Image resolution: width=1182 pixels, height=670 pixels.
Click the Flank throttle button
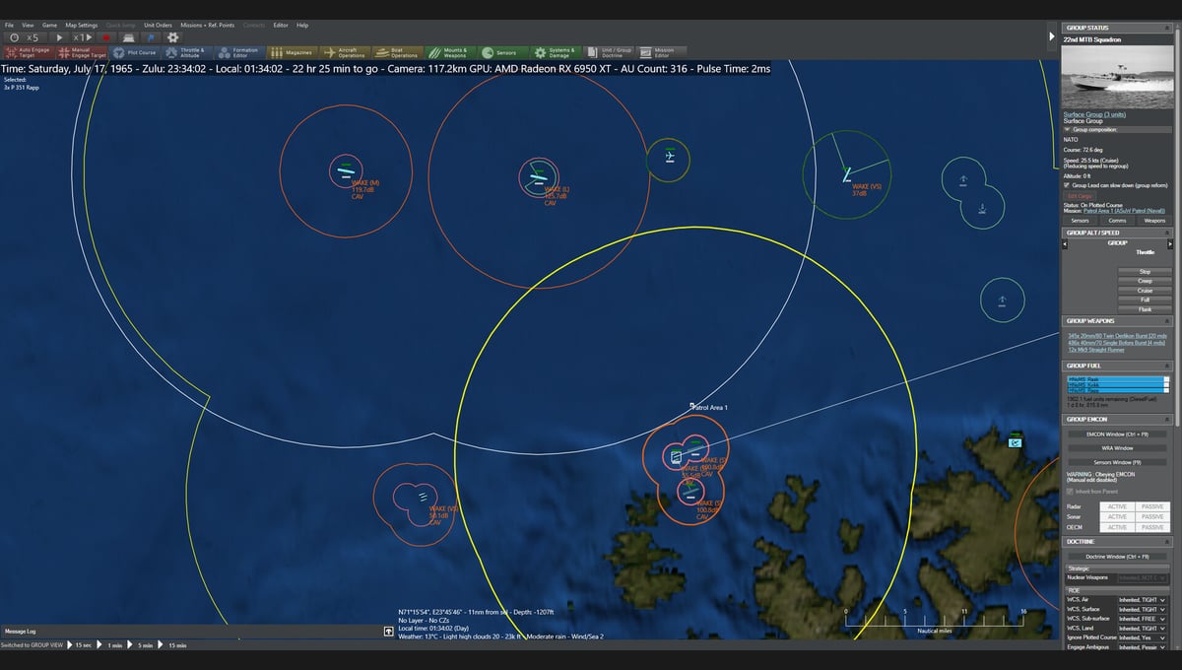[x=1145, y=309]
